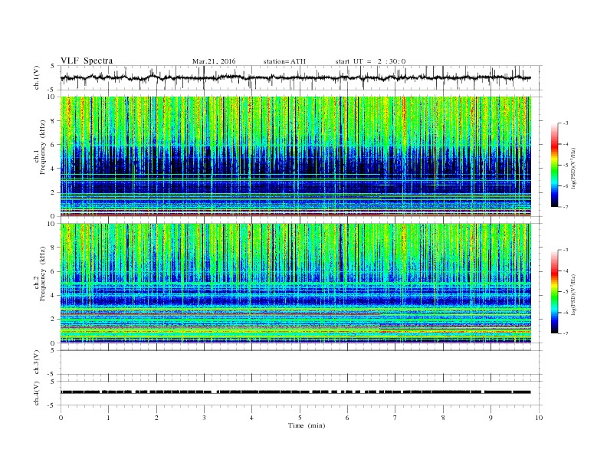
Task: Click the "-3" label on ch.2 color bar
Action: coord(565,250)
